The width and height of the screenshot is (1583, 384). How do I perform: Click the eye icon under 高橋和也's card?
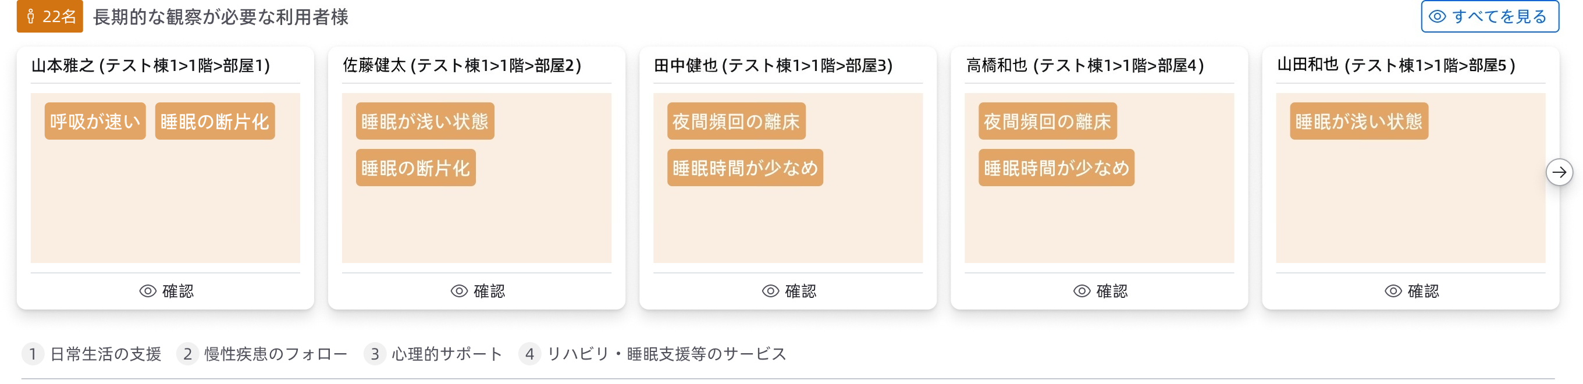(x=1082, y=291)
